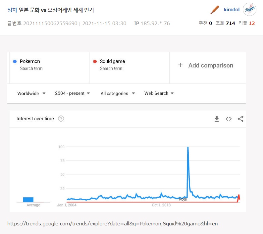Viewport: 263px width, 234px height.
Task: Click the plus icon in Add comparison
Action: pos(181,65)
